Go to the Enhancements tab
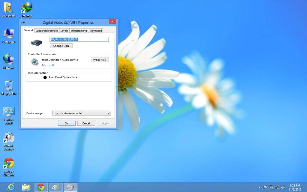Image resolution: width=307 pixels, height=192 pixels. (x=79, y=31)
